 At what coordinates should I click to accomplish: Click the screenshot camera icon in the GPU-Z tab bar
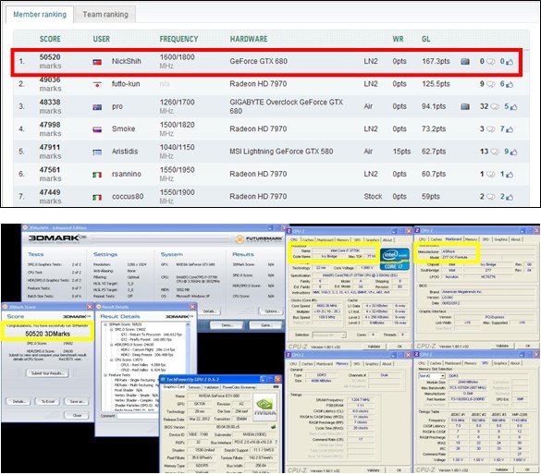pyautogui.click(x=276, y=387)
